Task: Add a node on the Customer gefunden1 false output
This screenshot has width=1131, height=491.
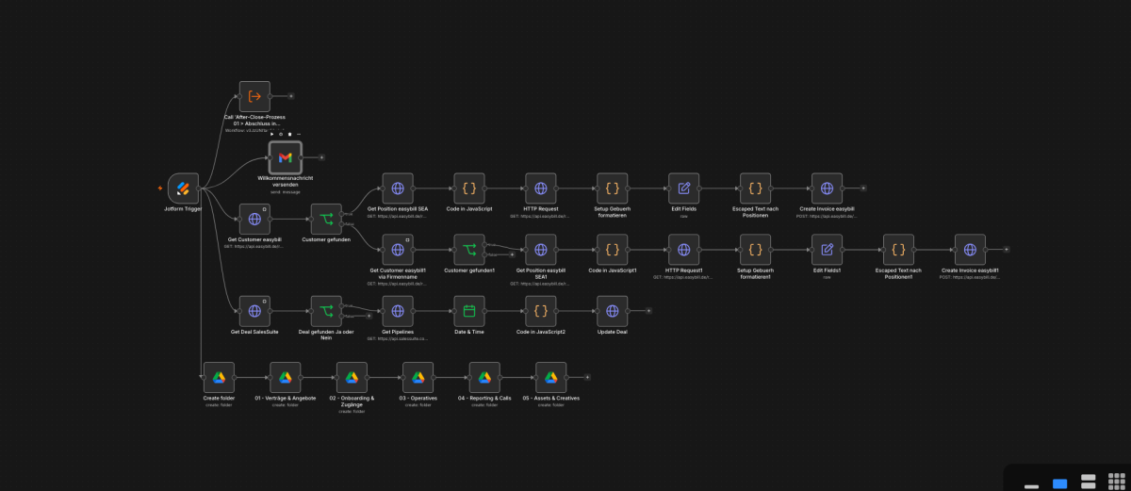Action: [x=513, y=254]
